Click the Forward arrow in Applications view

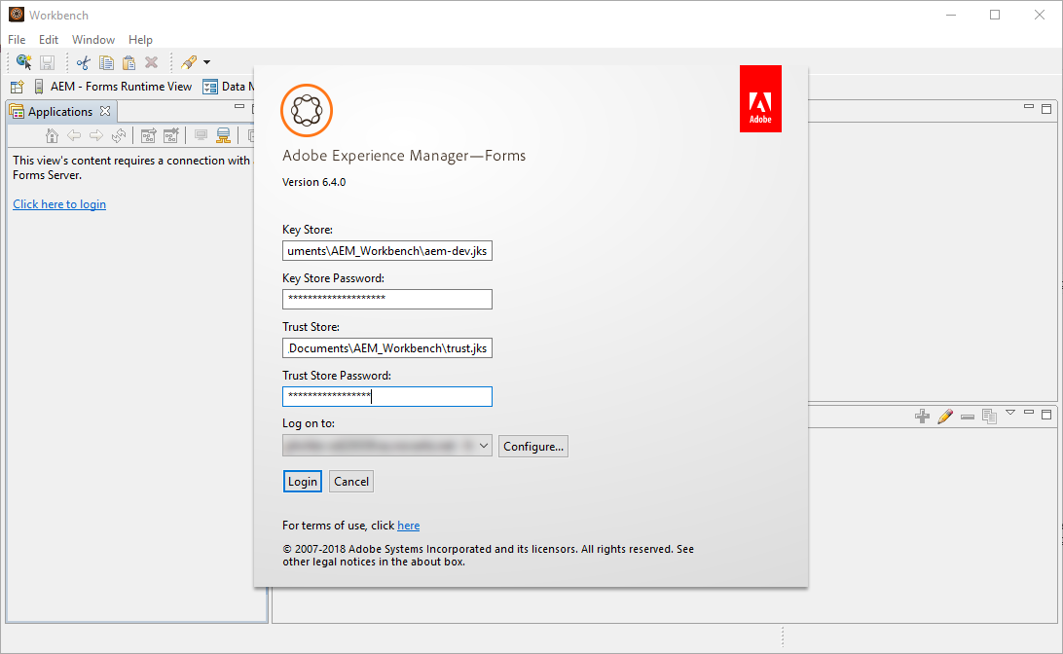[96, 135]
